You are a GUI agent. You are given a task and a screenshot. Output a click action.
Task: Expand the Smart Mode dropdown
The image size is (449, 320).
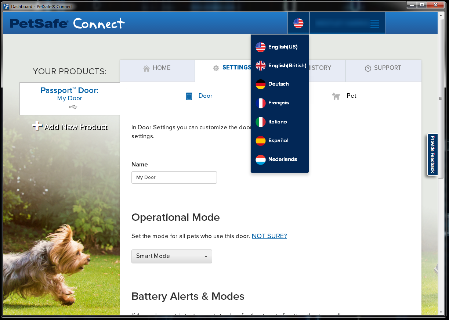[171, 256]
